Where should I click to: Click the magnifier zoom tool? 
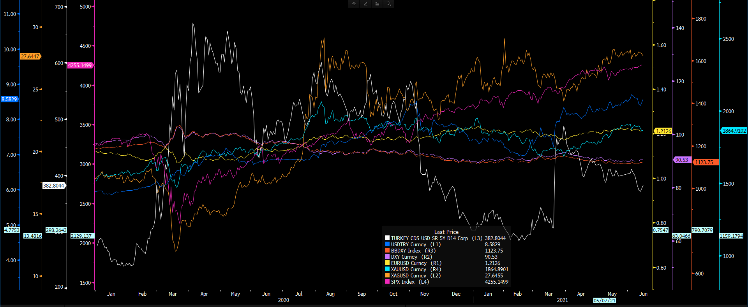[x=389, y=4]
